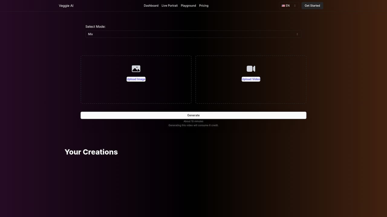Viewport: 387px width, 217px height.
Task: Click the US flag icon
Action: pyautogui.click(x=283, y=6)
